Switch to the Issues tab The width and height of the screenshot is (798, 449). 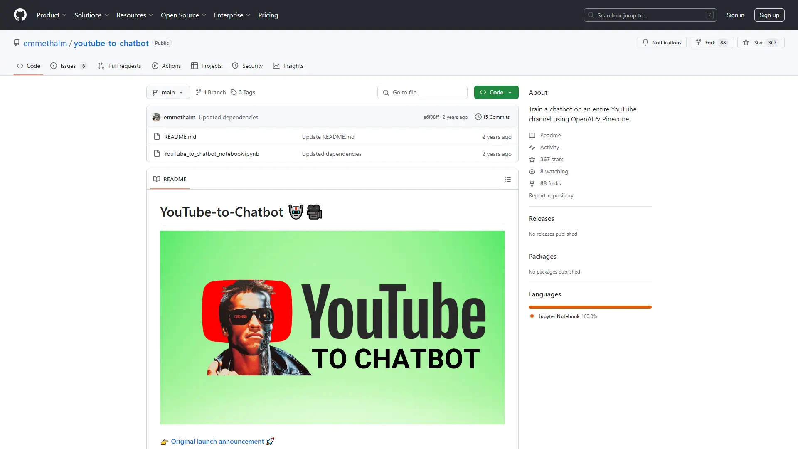[x=69, y=66]
